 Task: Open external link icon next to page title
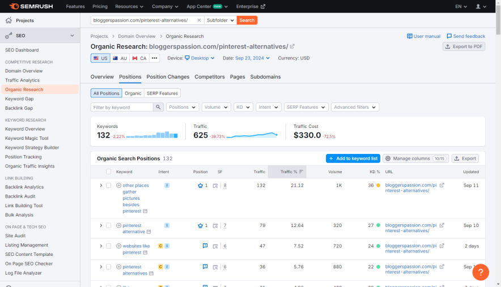(292, 46)
